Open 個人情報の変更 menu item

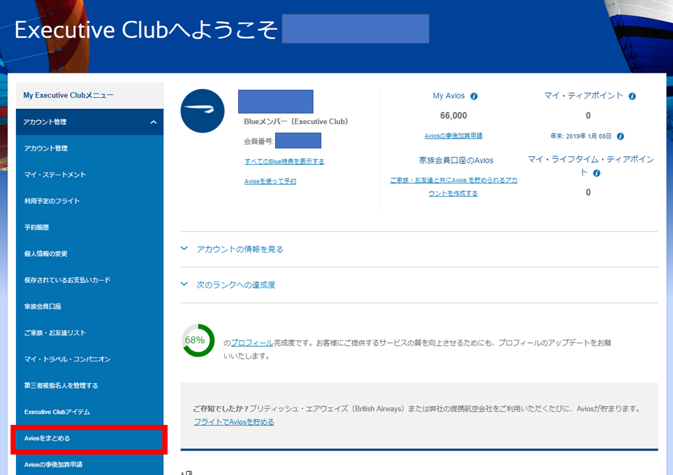[x=90, y=253]
